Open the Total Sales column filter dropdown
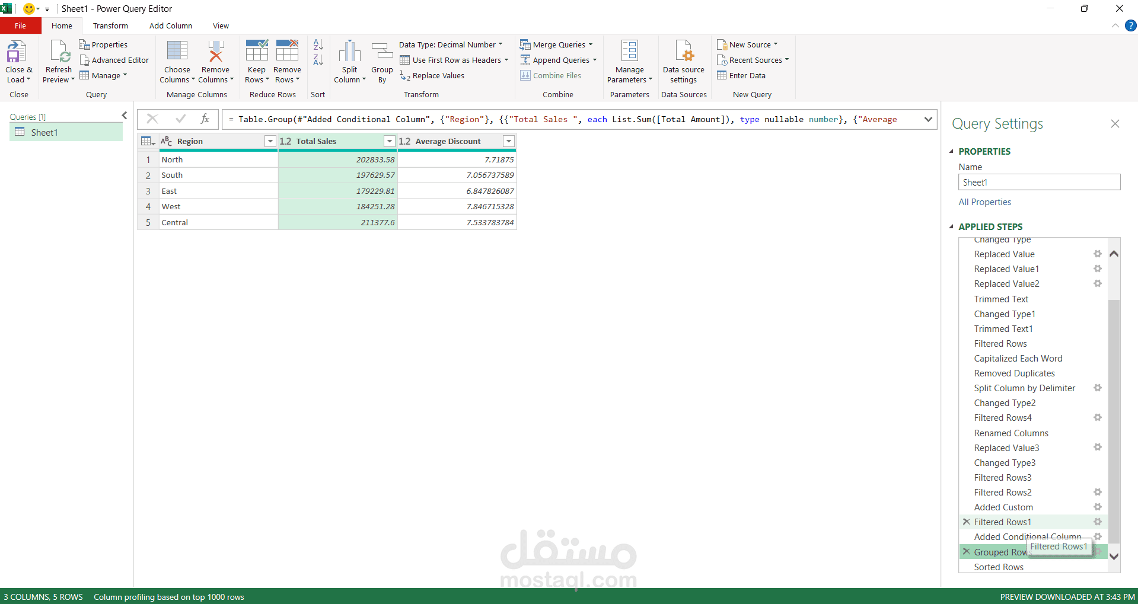The image size is (1138, 604). [x=390, y=141]
